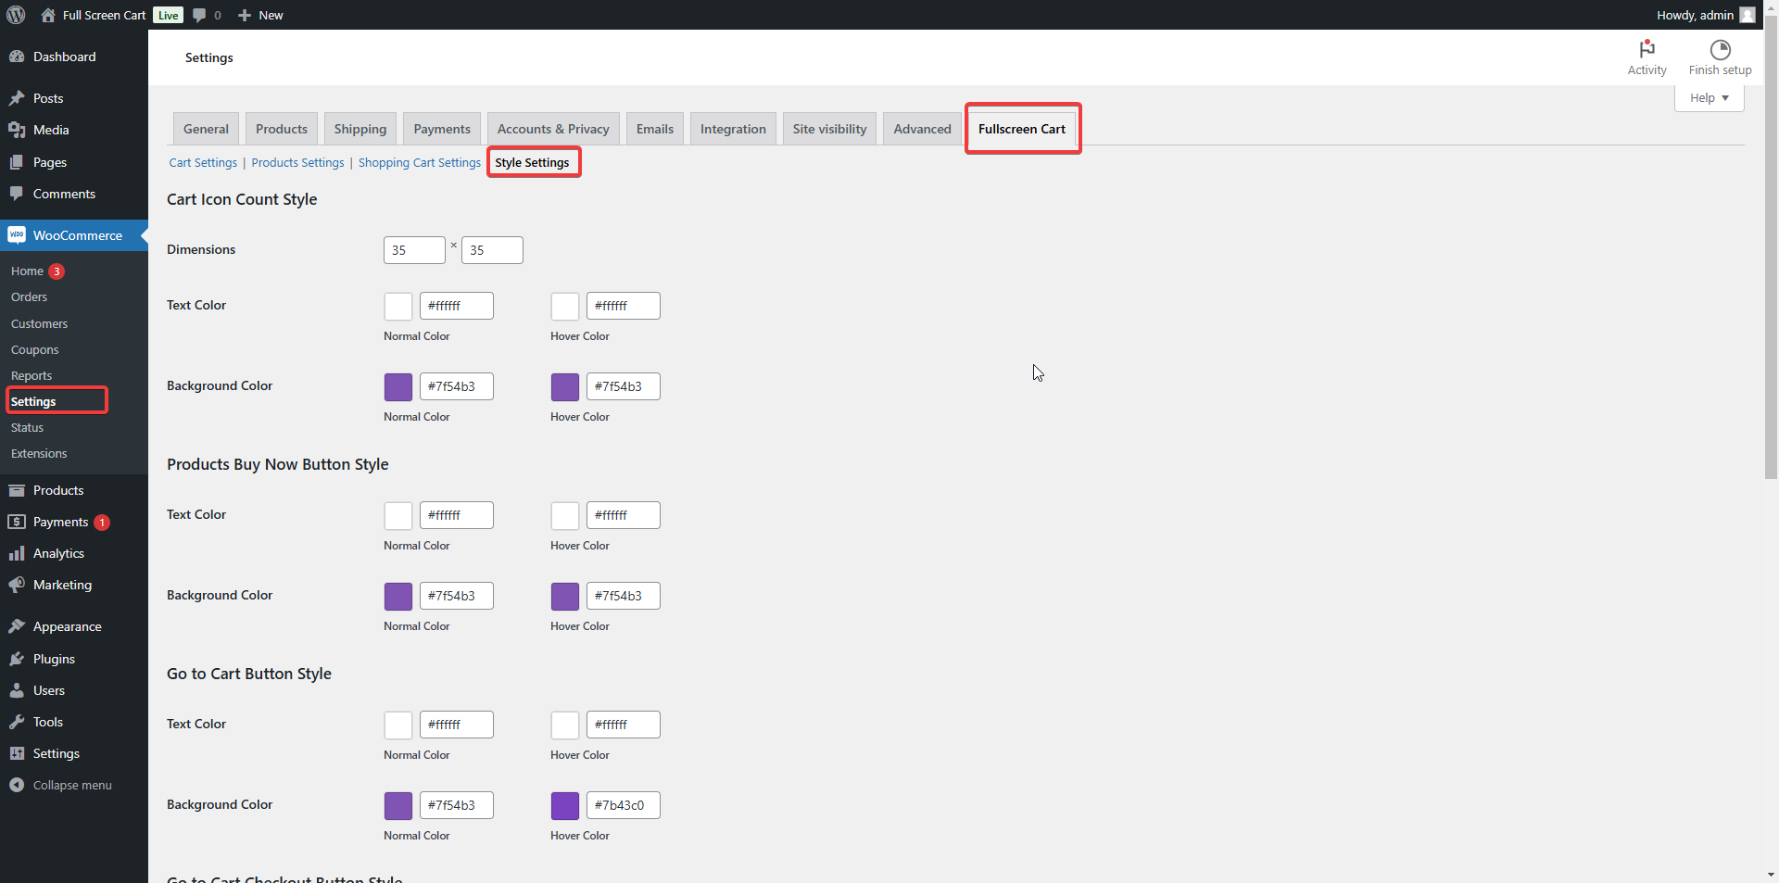Image resolution: width=1779 pixels, height=883 pixels.
Task: Open the Site visibility tab
Action: click(x=829, y=129)
